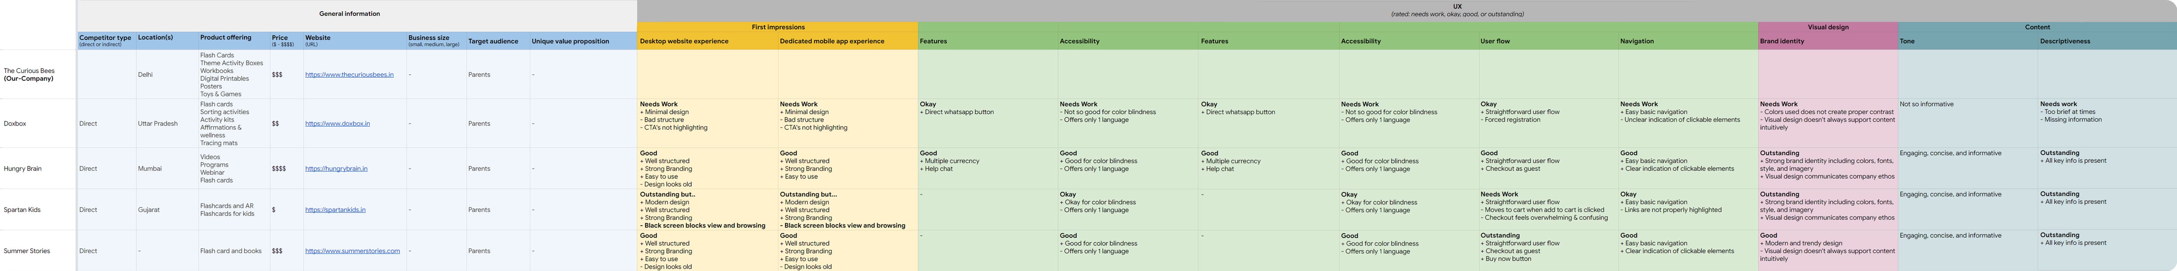
Task: Visit the summerstories.com link
Action: click(x=352, y=251)
